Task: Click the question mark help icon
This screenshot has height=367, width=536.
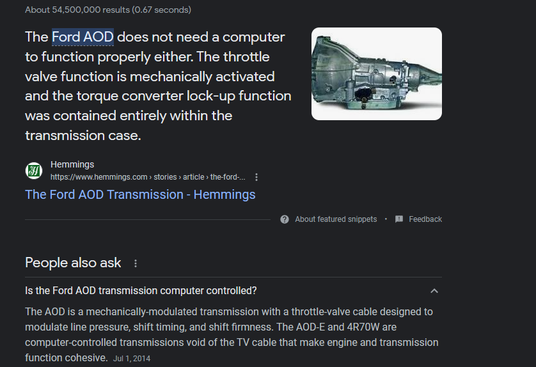Action: [x=285, y=219]
